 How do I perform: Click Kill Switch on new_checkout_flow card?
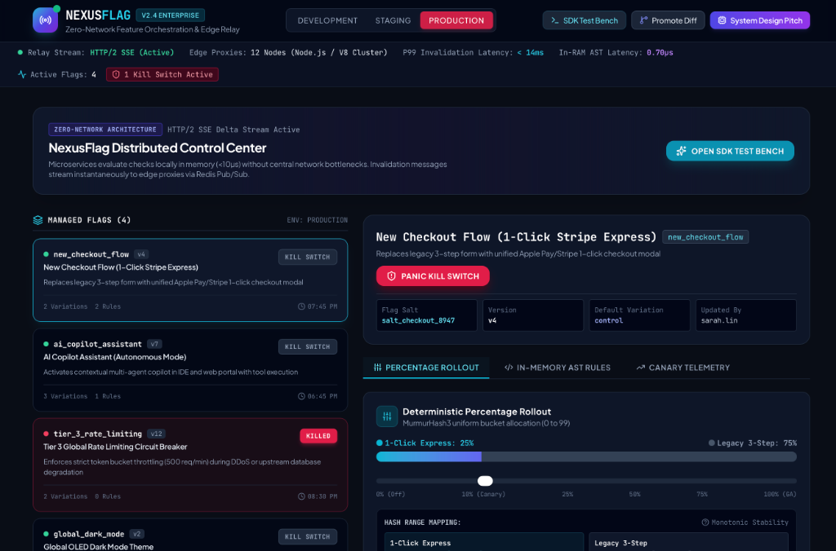308,257
